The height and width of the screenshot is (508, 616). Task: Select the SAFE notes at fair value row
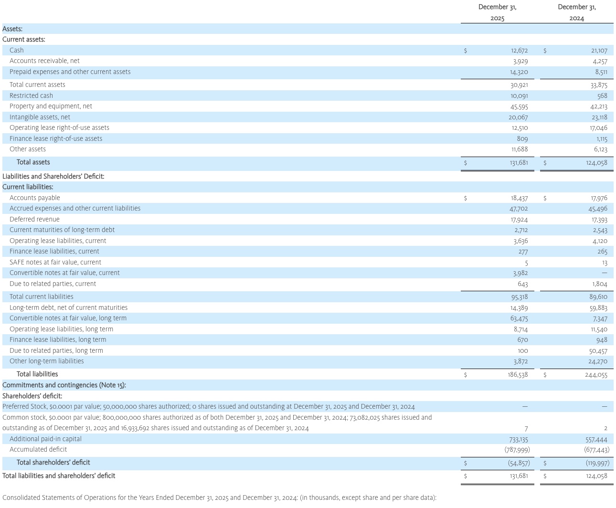[55, 262]
